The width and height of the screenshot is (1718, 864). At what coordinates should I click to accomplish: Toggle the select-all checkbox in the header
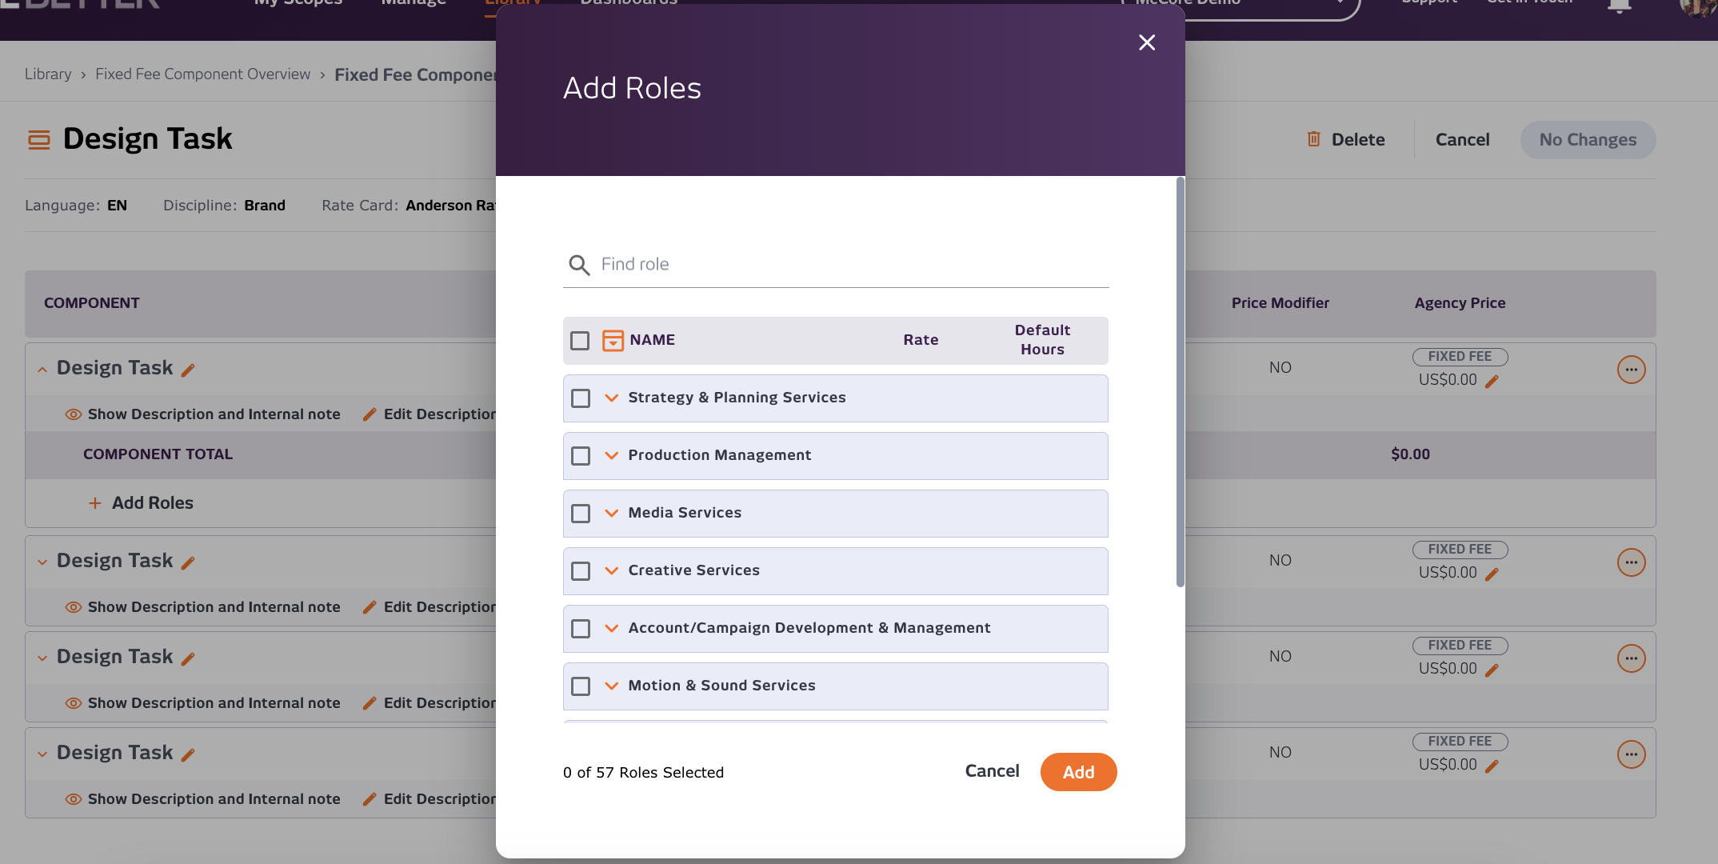(x=580, y=341)
